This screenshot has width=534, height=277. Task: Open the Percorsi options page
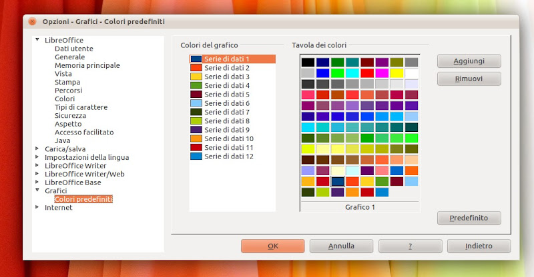[x=69, y=91]
